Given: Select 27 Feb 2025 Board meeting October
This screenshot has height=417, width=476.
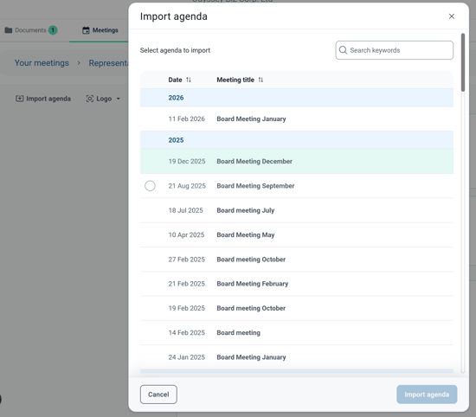Looking at the screenshot, I should (297, 260).
